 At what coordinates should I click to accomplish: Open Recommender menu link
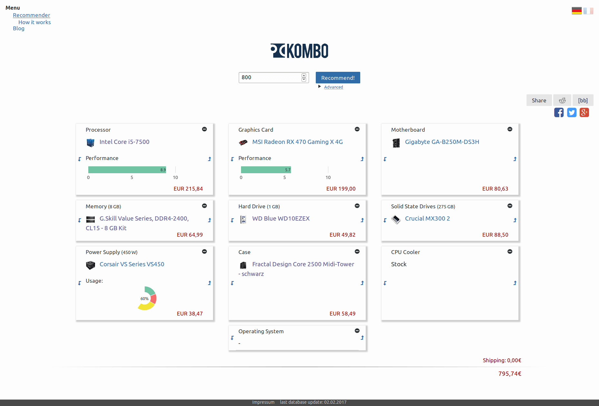coord(32,15)
